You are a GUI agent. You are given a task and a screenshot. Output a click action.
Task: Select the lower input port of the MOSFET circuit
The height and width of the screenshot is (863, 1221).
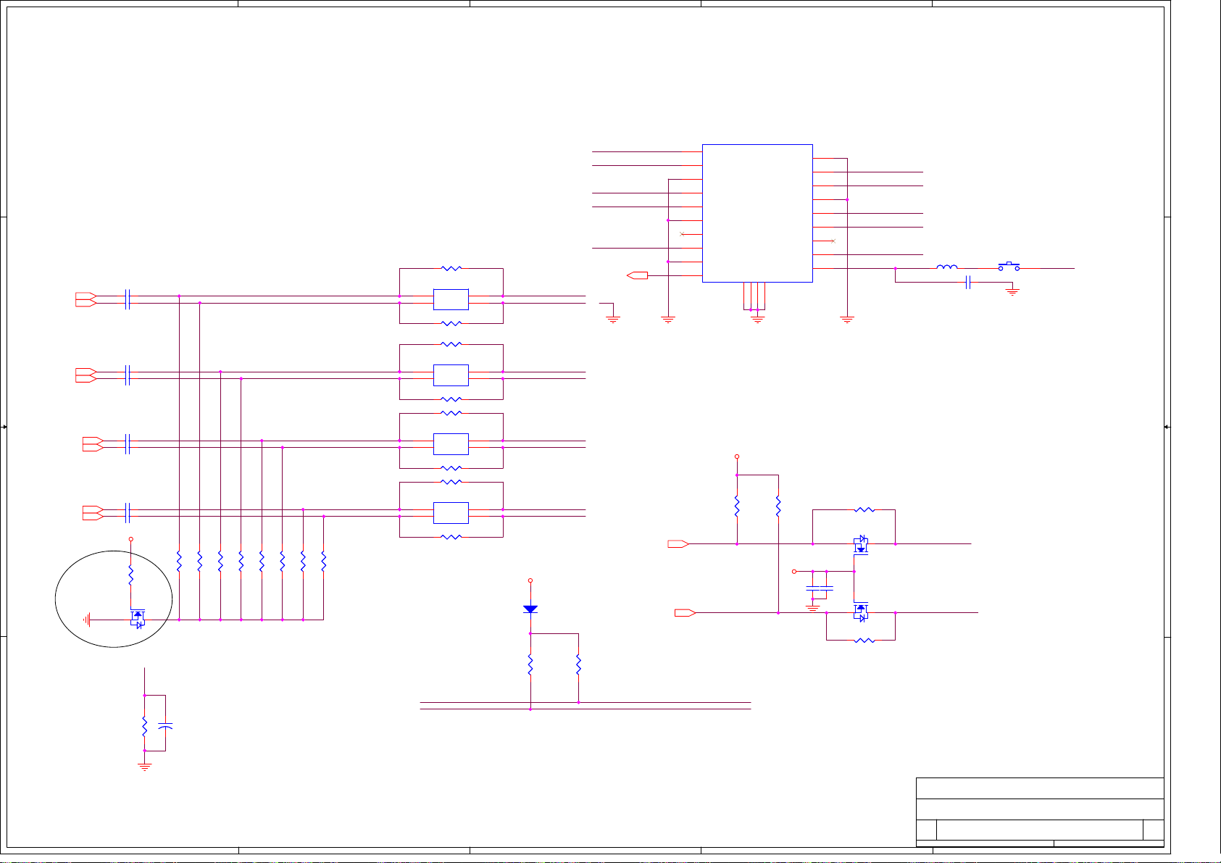pyautogui.click(x=685, y=613)
